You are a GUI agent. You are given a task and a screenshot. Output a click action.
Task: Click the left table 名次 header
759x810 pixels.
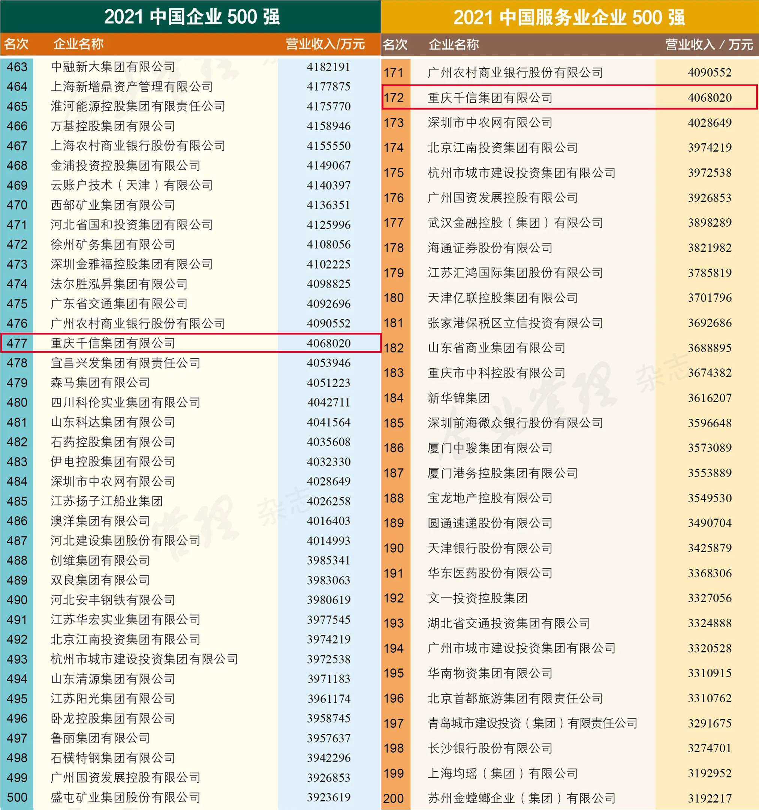pos(16,44)
